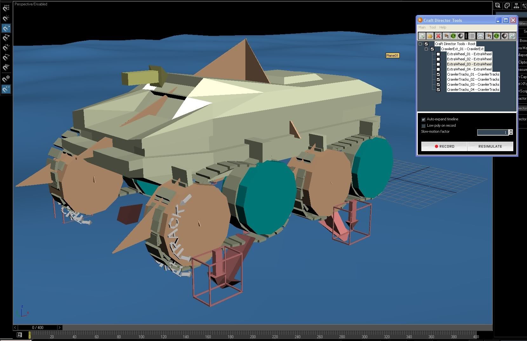The image size is (527, 341).
Task: Uncheck the Craft Director Tools - Root checkbox
Action: tap(426, 44)
